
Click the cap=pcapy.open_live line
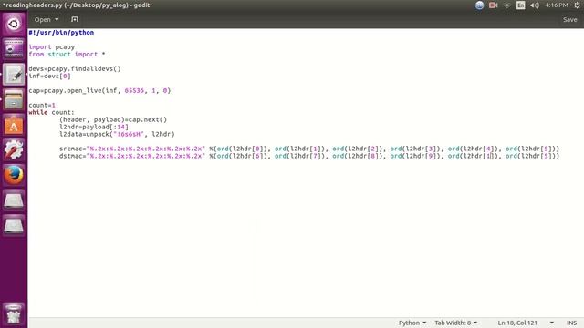click(99, 91)
